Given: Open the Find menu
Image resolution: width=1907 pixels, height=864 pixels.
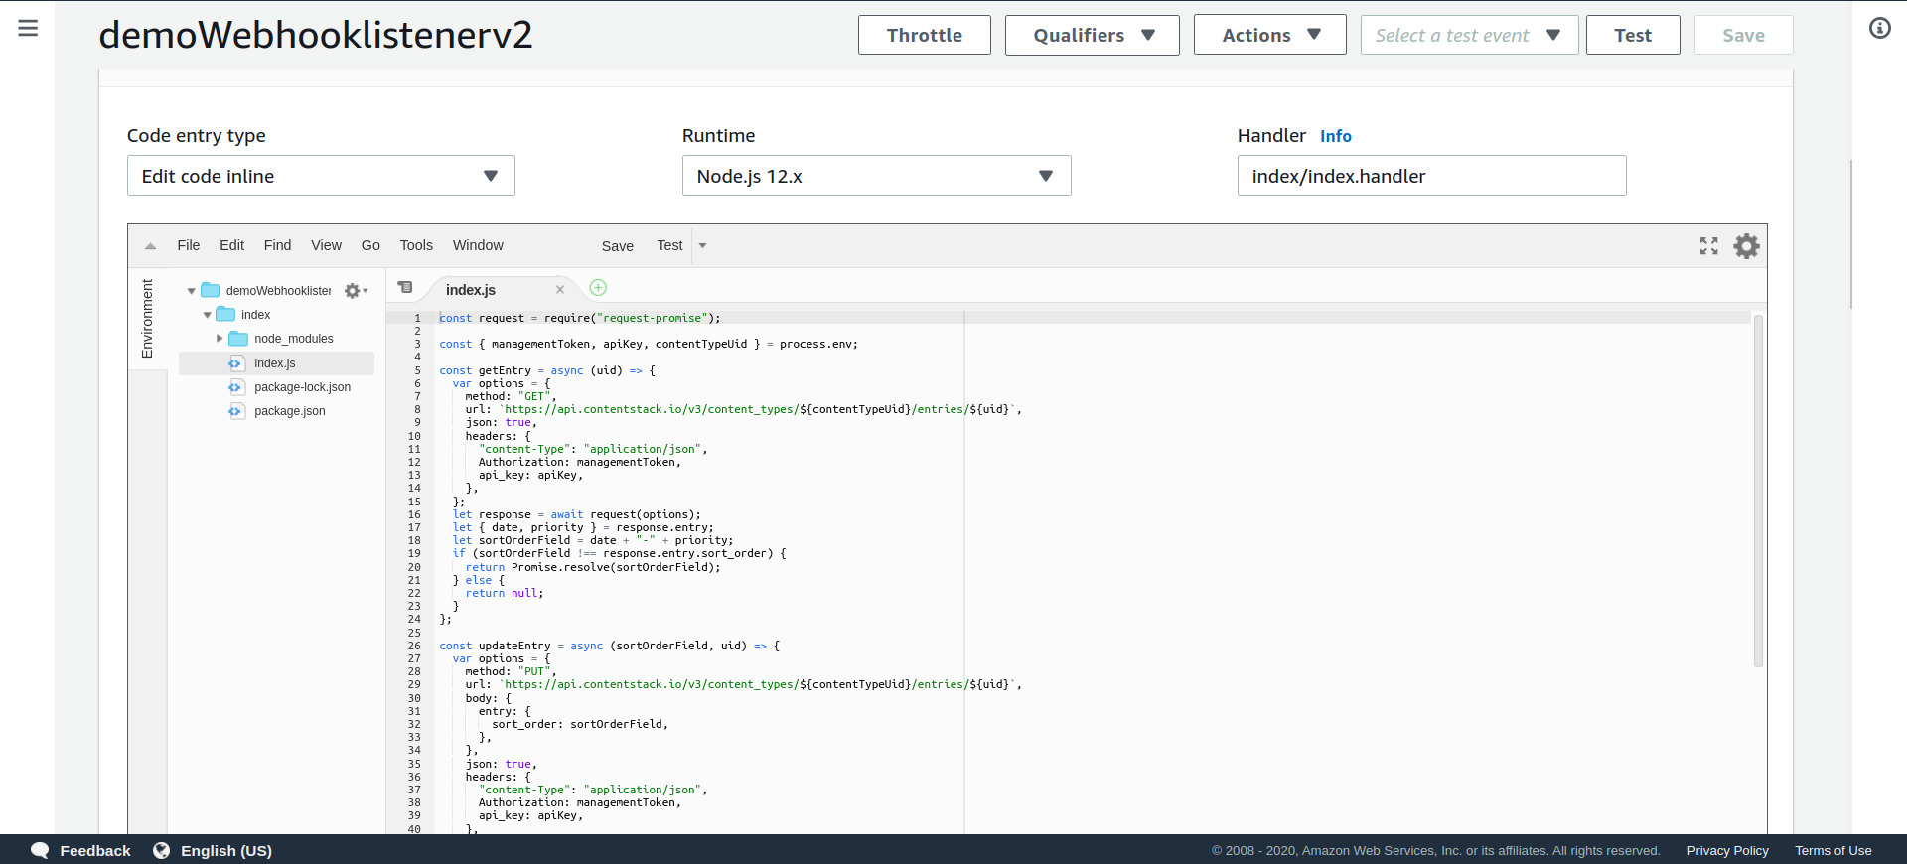Looking at the screenshot, I should tap(277, 245).
